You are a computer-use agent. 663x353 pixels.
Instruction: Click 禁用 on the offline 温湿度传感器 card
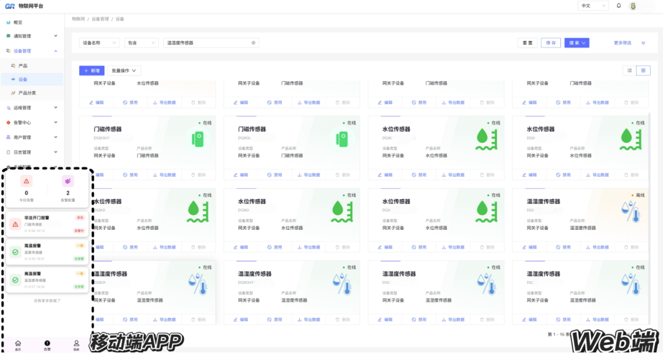pyautogui.click(x=563, y=247)
